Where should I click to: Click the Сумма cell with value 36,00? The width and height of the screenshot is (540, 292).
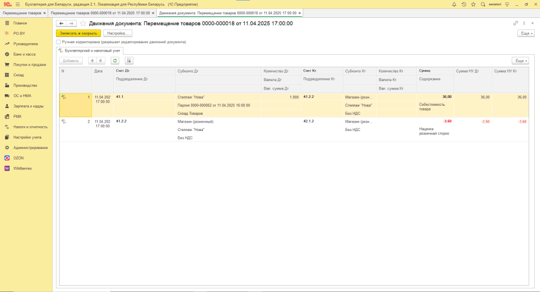tap(435, 97)
